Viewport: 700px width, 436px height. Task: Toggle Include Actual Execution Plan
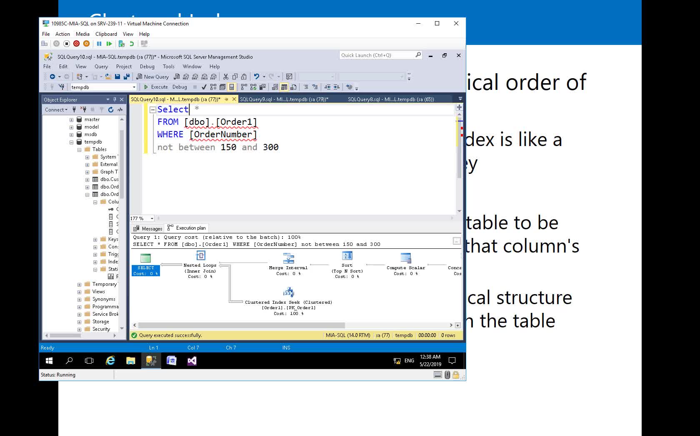click(244, 87)
